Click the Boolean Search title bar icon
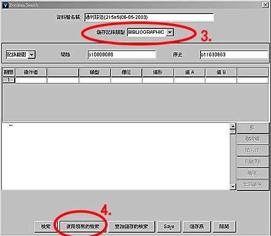The height and width of the screenshot is (236, 271). [6, 5]
